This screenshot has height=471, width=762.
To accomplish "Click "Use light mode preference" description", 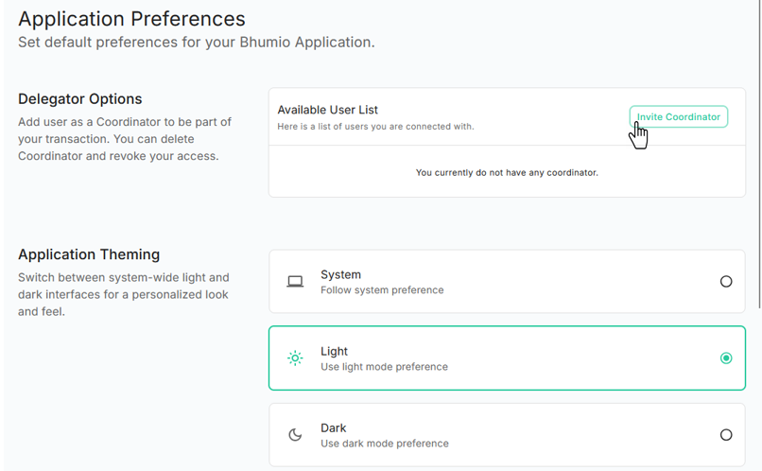I will pos(384,367).
